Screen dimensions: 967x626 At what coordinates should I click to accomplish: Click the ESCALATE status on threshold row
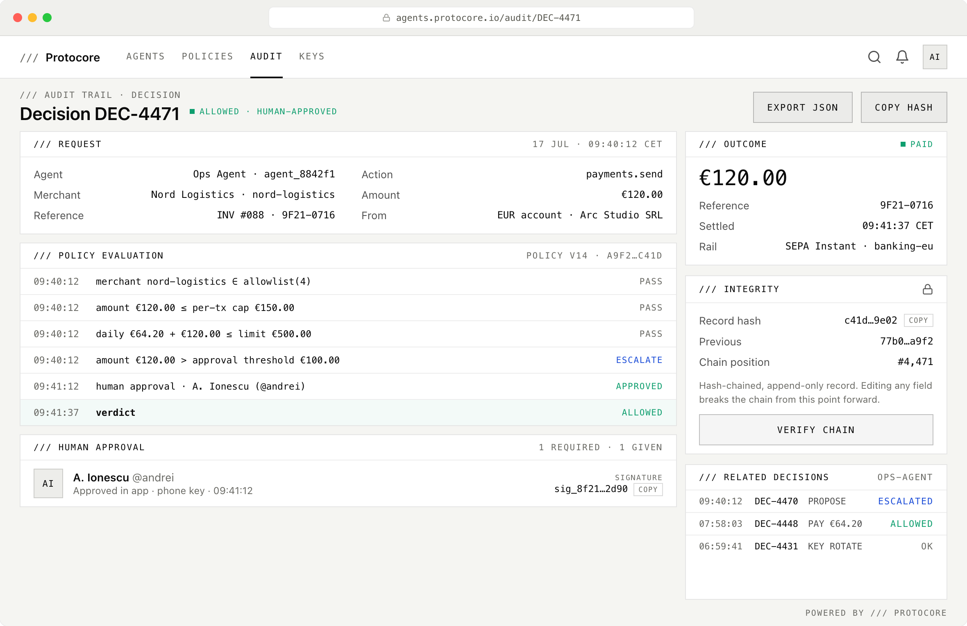point(639,360)
